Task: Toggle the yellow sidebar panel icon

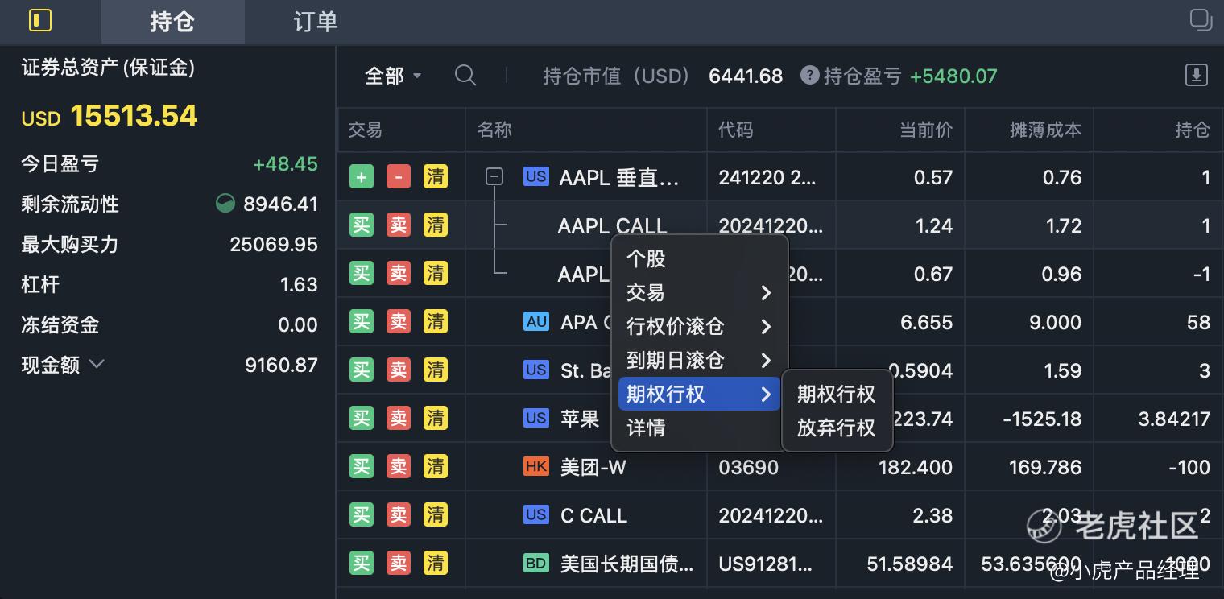Action: click(39, 20)
